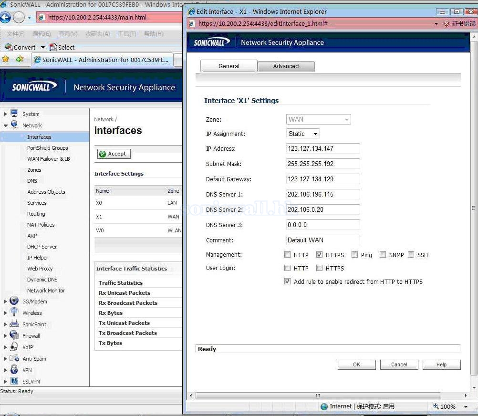Click the Internet zone globe icon
This screenshot has height=416, width=478.
click(x=324, y=406)
